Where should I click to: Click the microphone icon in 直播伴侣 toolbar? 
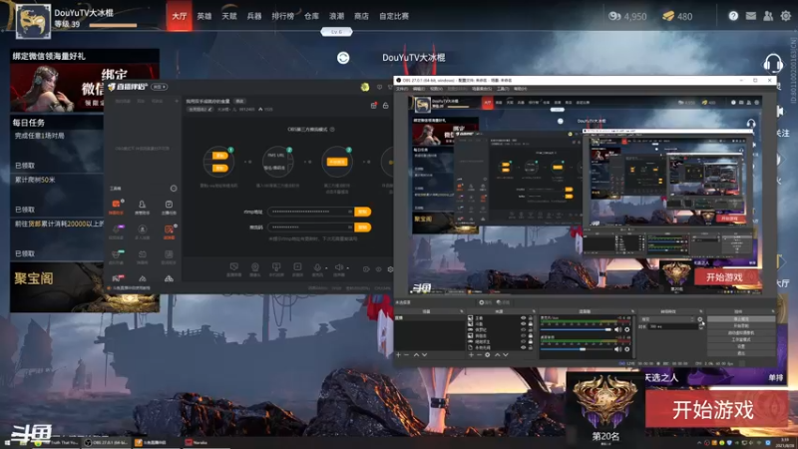(317, 266)
